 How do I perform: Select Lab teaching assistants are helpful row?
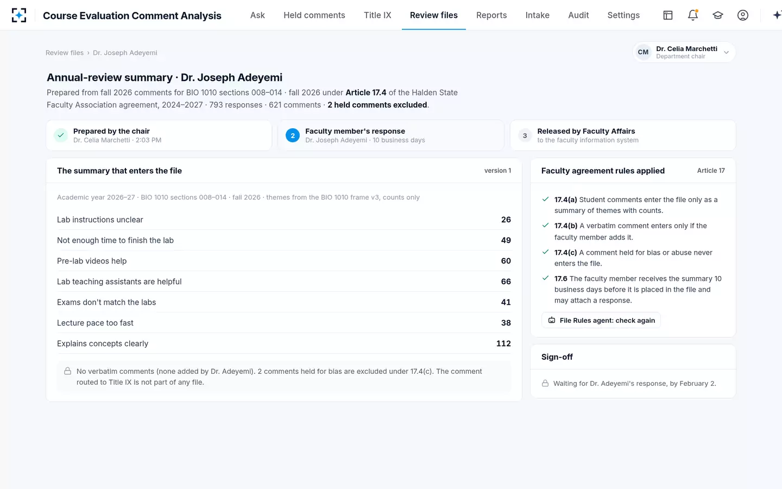coord(284,281)
